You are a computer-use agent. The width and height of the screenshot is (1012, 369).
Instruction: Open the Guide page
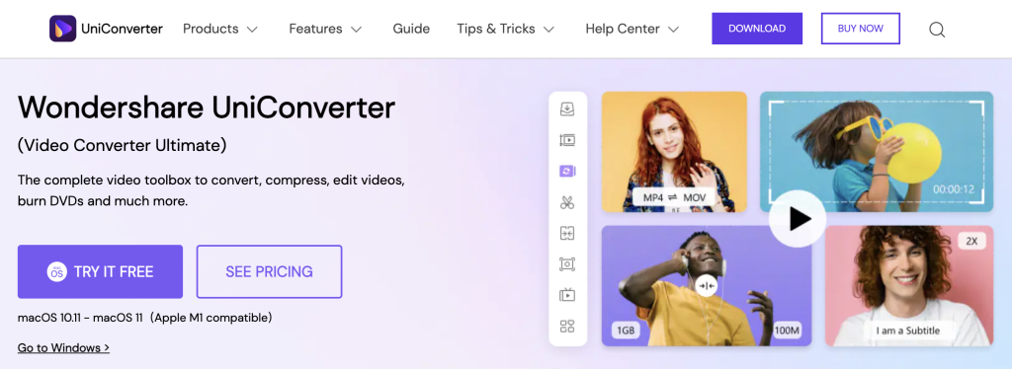pos(411,29)
